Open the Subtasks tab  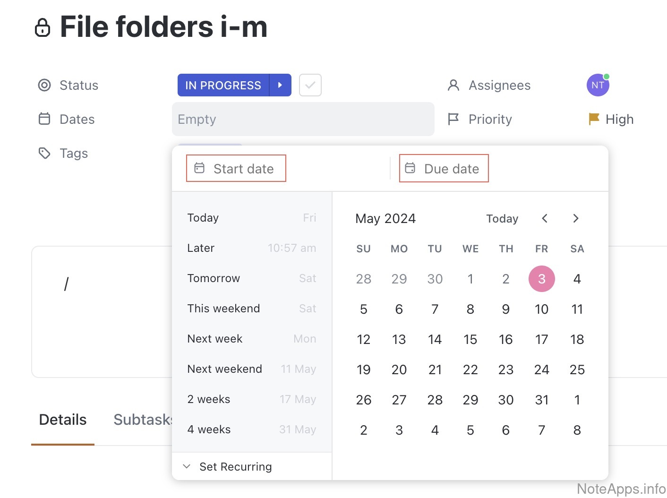(x=143, y=420)
